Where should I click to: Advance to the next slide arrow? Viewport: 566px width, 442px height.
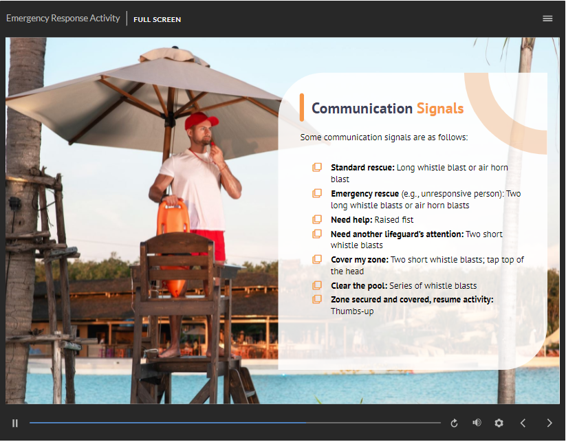549,423
